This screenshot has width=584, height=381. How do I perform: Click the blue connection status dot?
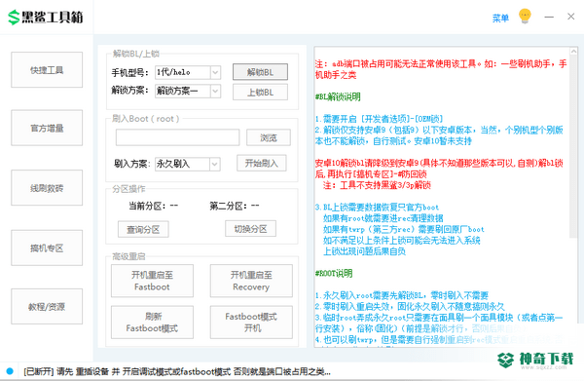click(10, 371)
